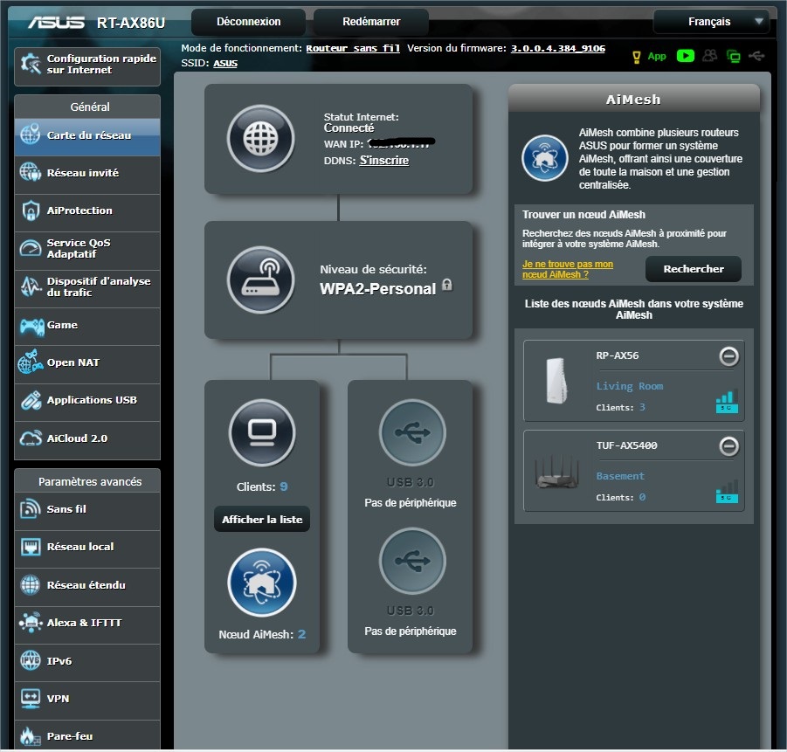This screenshot has height=752, width=787.
Task: Click 'Nœud AiMesh: 2' count
Action: (262, 635)
